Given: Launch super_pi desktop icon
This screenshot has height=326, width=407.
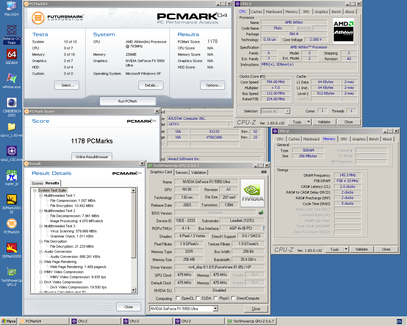Looking at the screenshot, I should [11, 178].
